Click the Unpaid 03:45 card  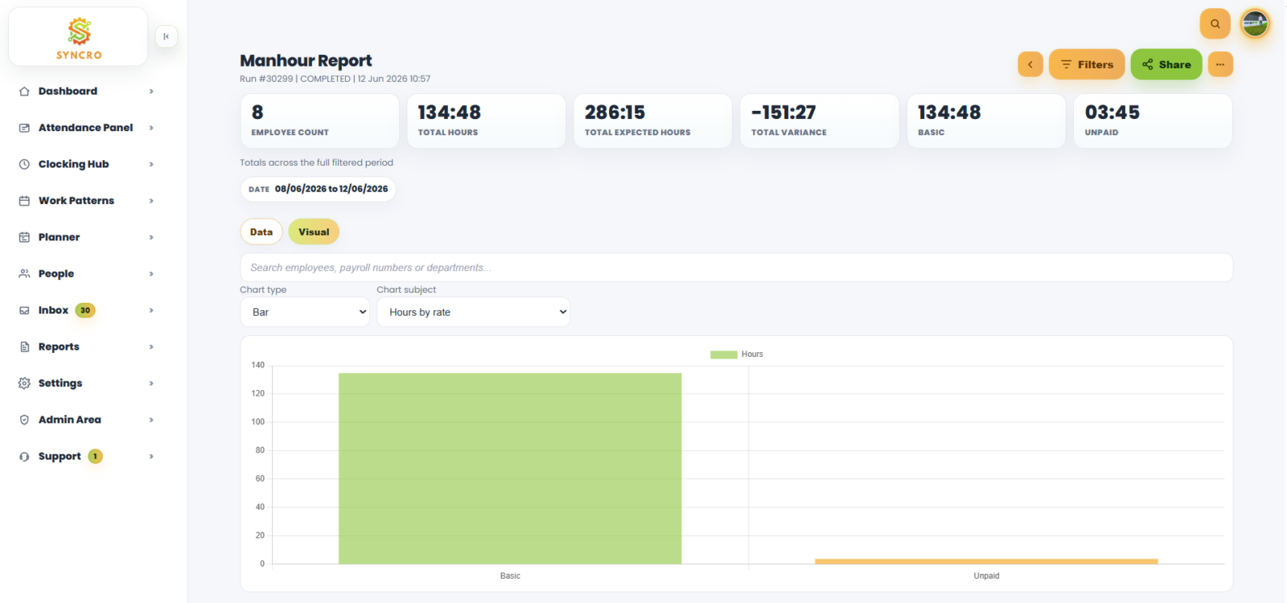pyautogui.click(x=1153, y=121)
